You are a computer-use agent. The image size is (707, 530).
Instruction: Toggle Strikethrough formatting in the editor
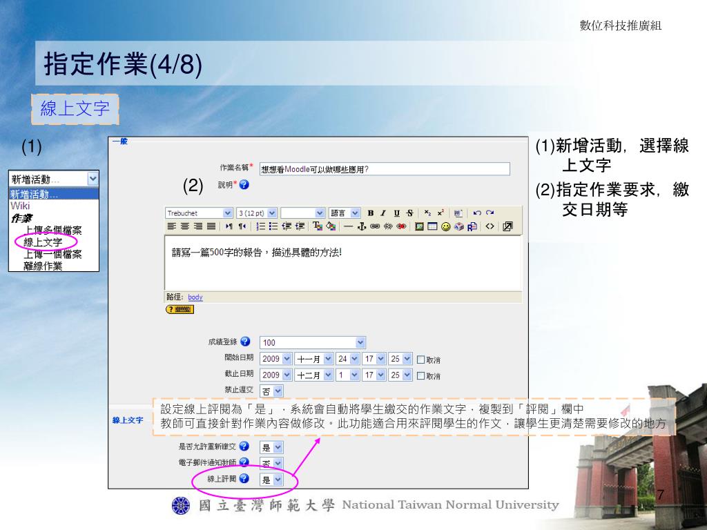click(409, 213)
